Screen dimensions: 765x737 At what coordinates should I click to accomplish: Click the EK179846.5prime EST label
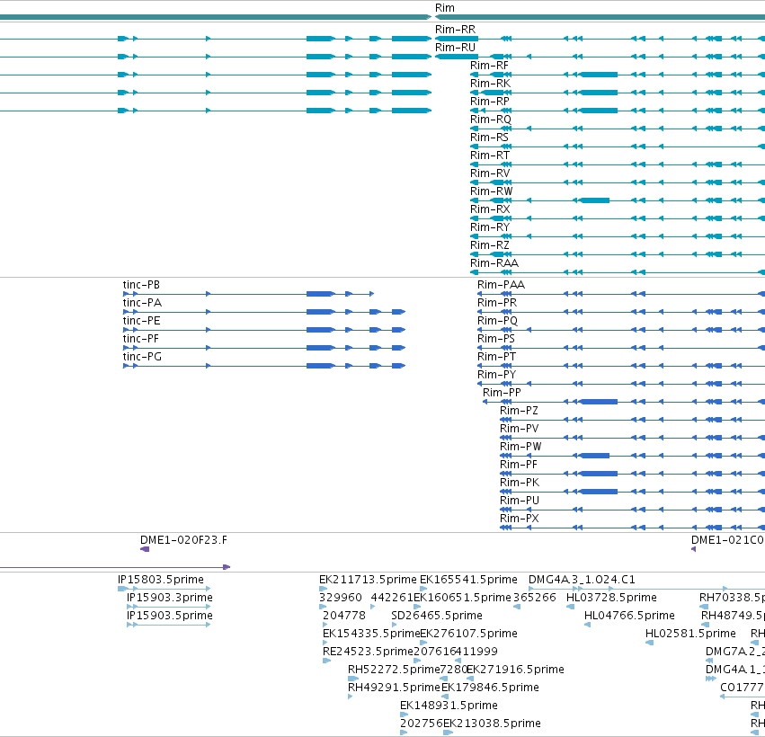(x=490, y=688)
